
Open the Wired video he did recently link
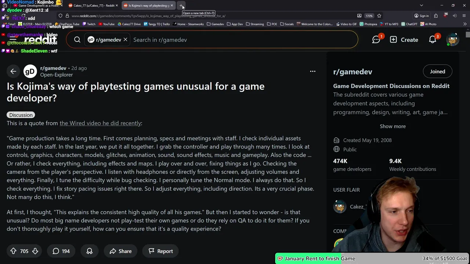[x=100, y=123]
